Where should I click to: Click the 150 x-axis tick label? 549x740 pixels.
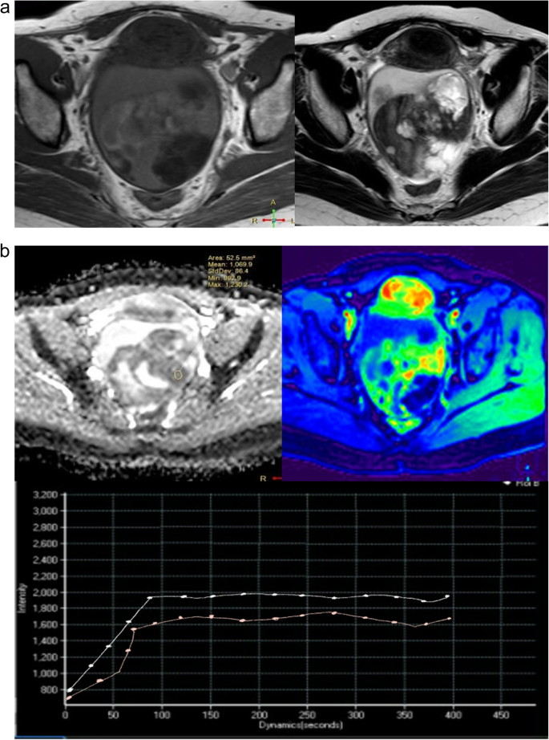click(210, 715)
